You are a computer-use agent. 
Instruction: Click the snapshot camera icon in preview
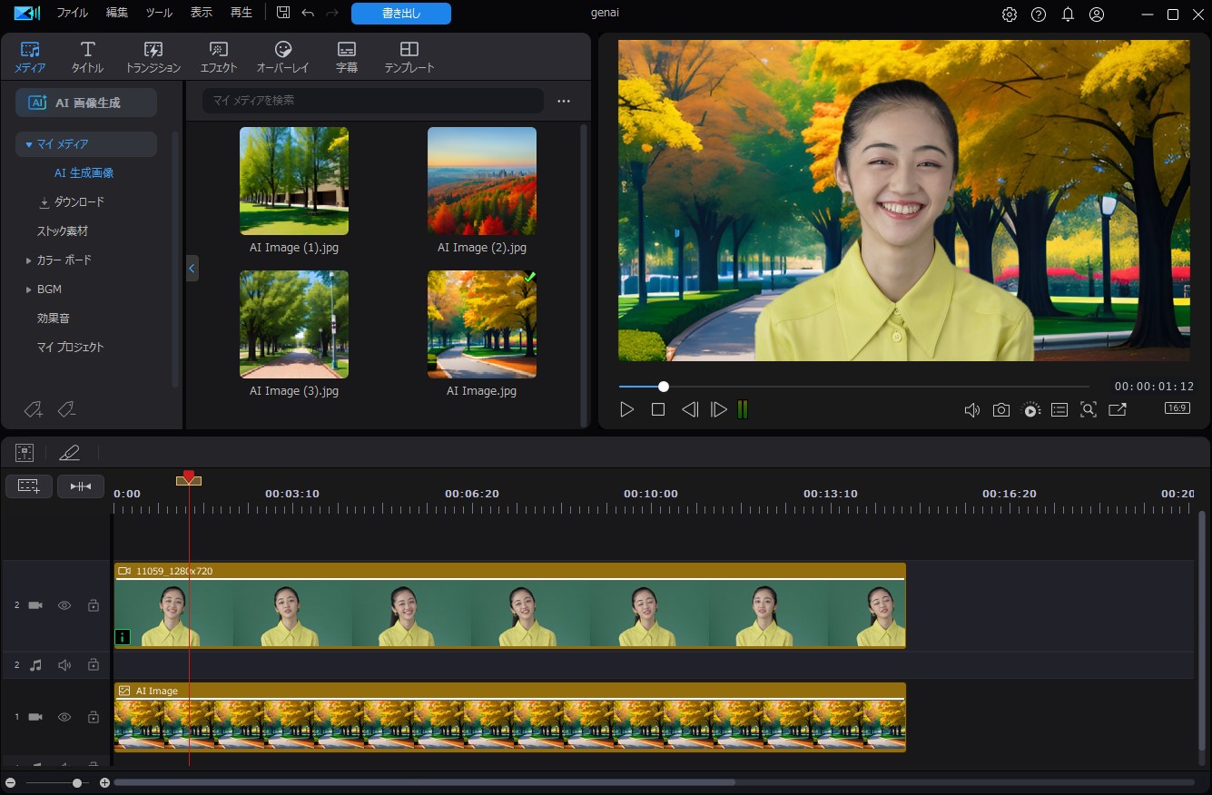pyautogui.click(x=1000, y=410)
